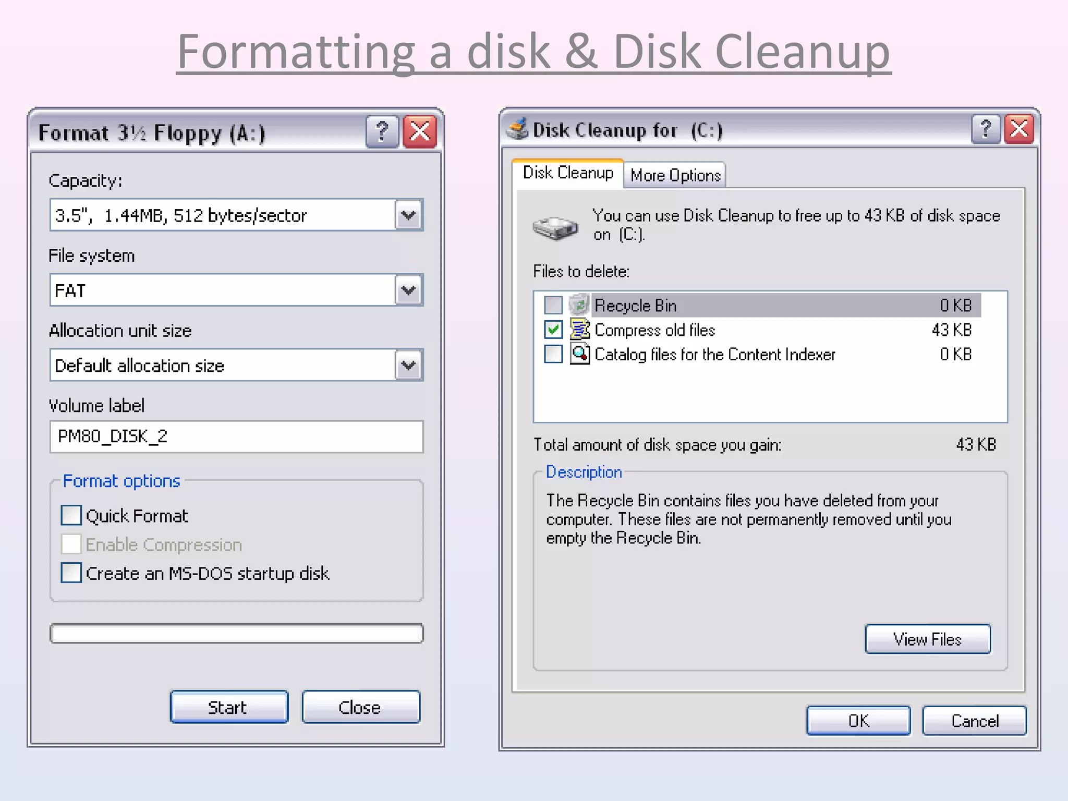Enable Create an MS-DOS startup disk checkbox
This screenshot has height=801, width=1068.
pos(71,573)
